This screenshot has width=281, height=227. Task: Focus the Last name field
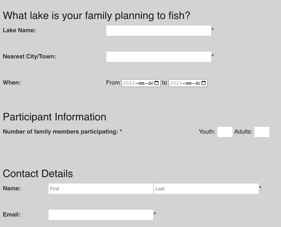tap(206, 189)
